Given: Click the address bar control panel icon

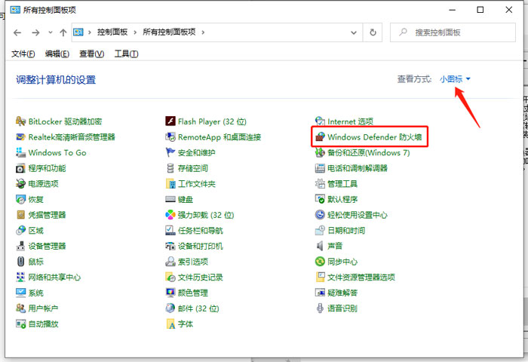Looking at the screenshot, I should tap(78, 32).
